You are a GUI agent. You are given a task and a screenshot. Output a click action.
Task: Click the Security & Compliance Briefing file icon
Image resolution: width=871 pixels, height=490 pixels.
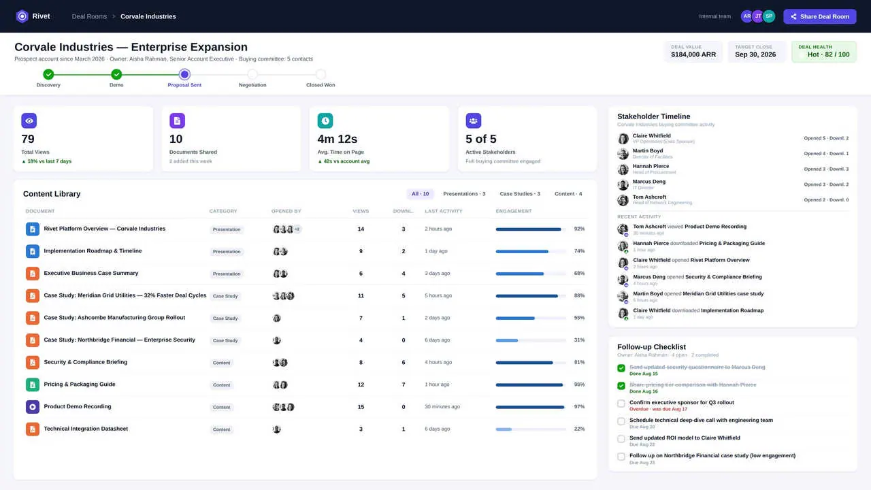click(x=33, y=363)
